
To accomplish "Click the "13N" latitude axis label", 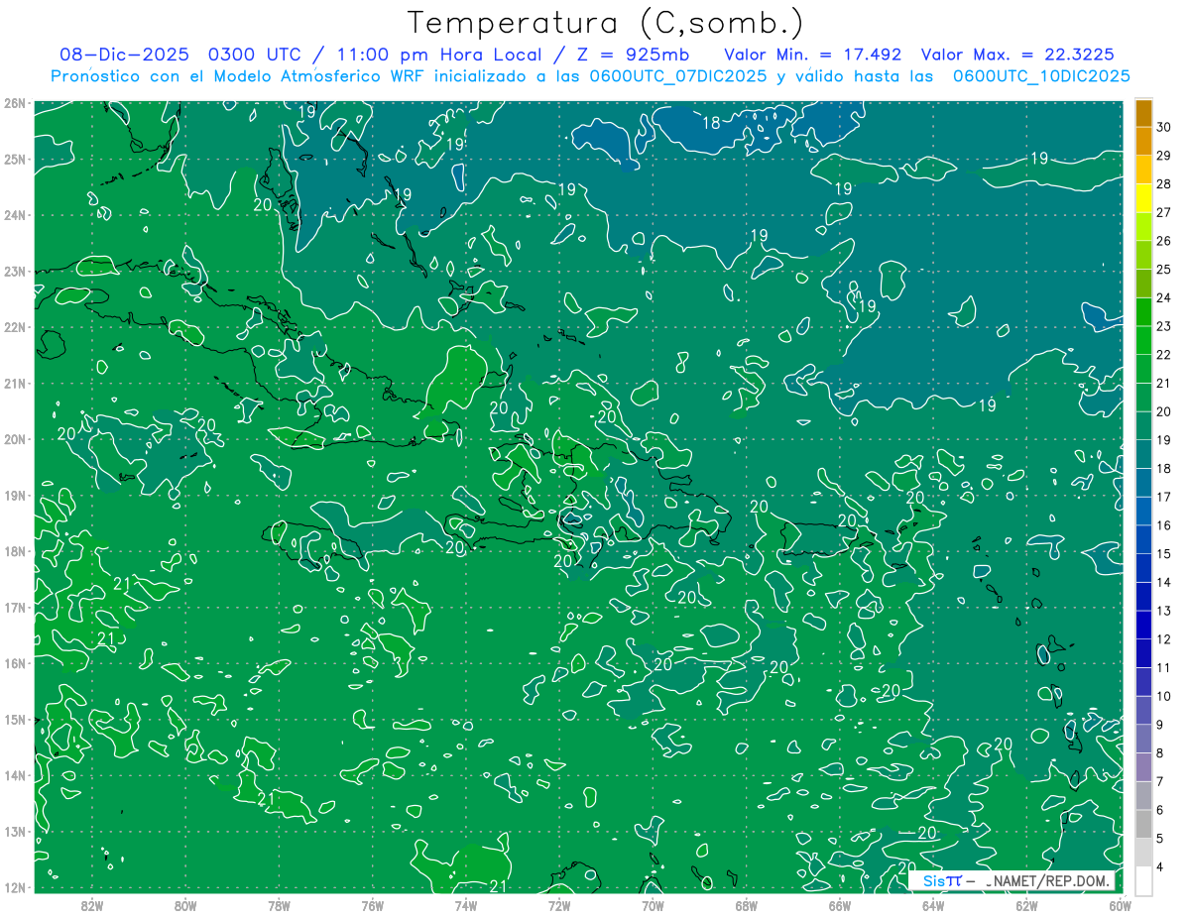I will pos(14,831).
